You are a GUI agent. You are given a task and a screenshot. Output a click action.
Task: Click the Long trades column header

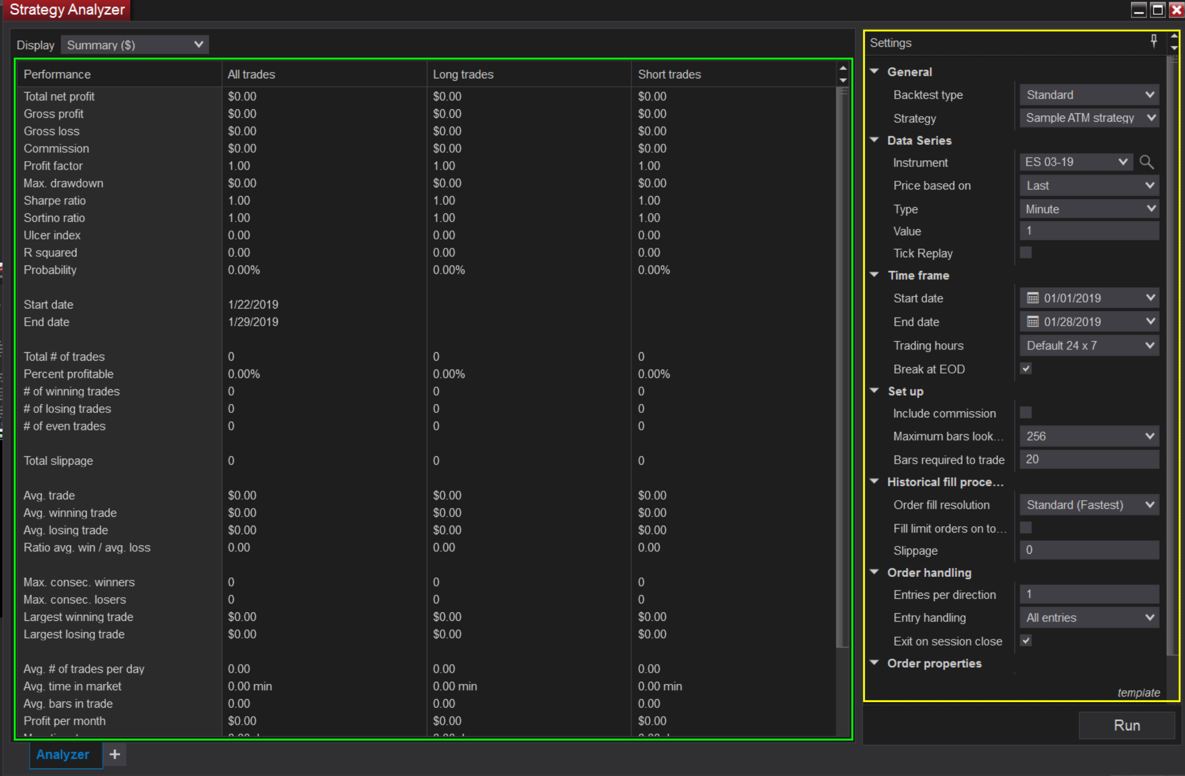(529, 74)
